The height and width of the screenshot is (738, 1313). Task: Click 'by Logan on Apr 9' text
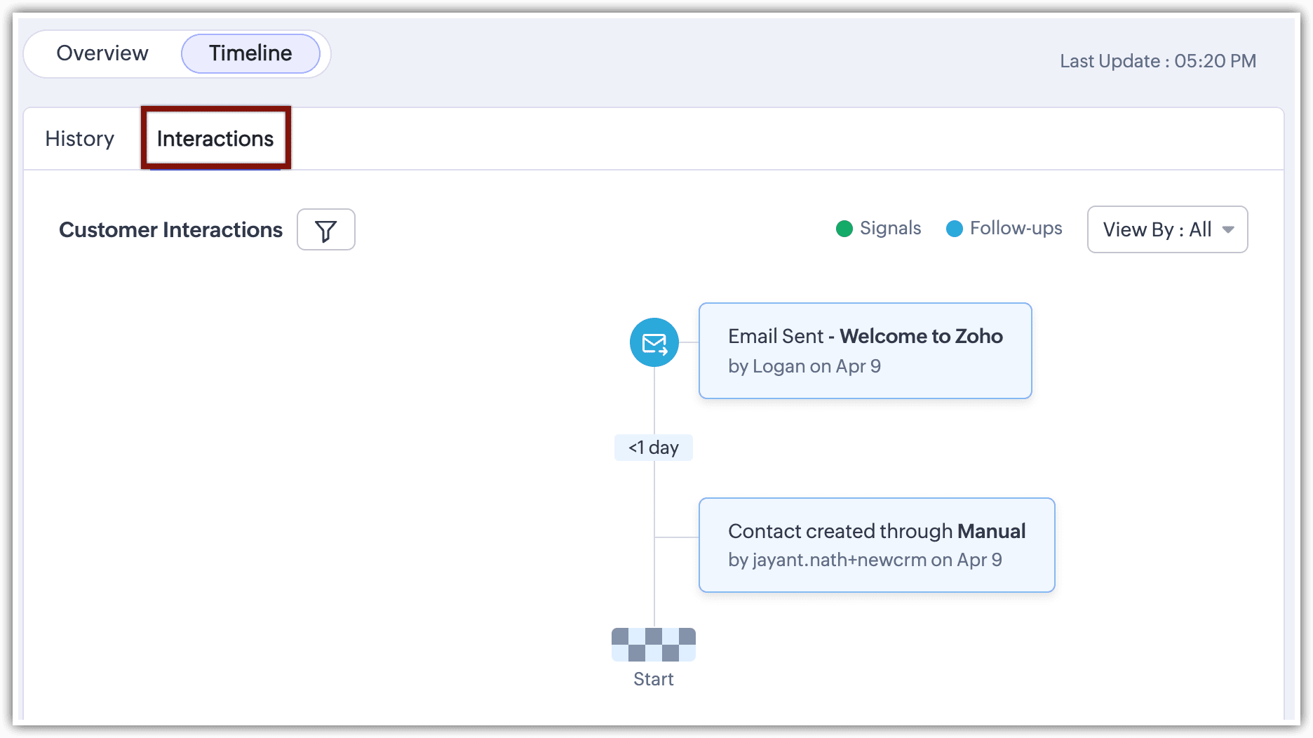point(804,366)
